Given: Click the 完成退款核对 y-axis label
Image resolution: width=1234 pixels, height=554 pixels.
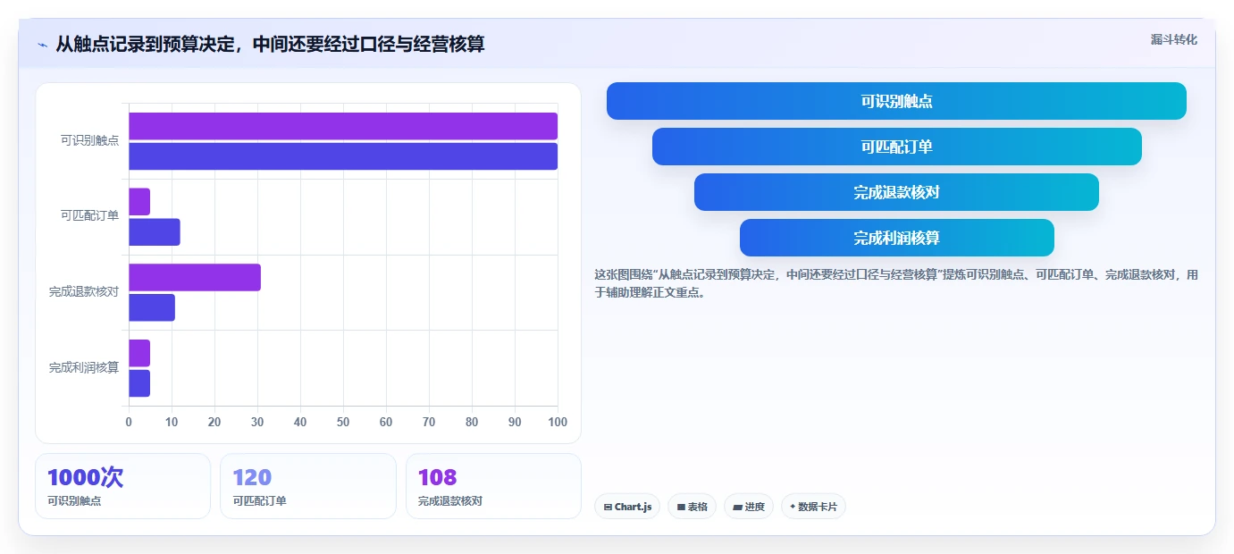Looking at the screenshot, I should (x=84, y=291).
